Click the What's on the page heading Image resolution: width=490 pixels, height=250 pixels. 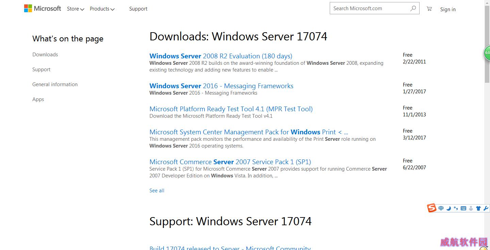(x=68, y=39)
